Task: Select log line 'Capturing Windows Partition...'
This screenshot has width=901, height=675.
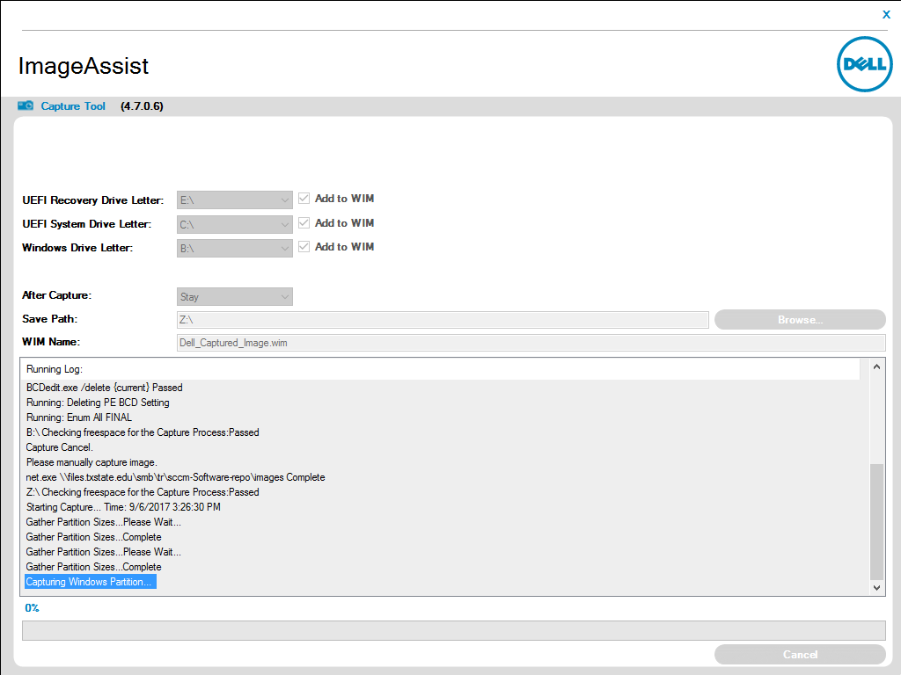Action: point(91,582)
